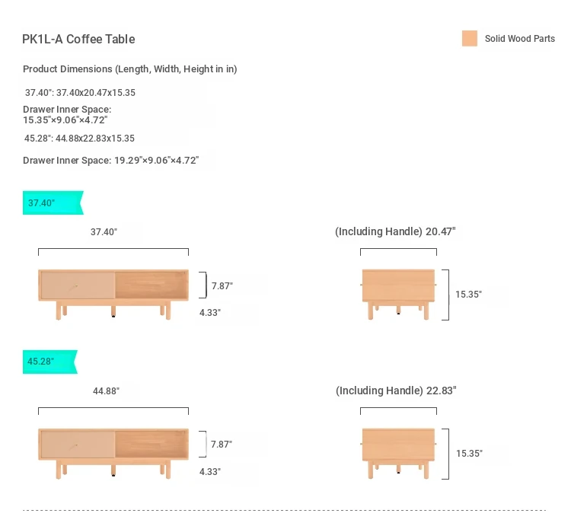This screenshot has width=571, height=526.
Task: Click the 37.40" table front view image
Action: coord(113,295)
